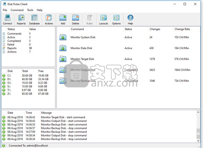Click 'Connected To: admin@localhost' status text
The image size is (203, 148).
click(x=28, y=146)
